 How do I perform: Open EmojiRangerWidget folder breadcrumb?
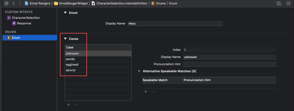72,3
